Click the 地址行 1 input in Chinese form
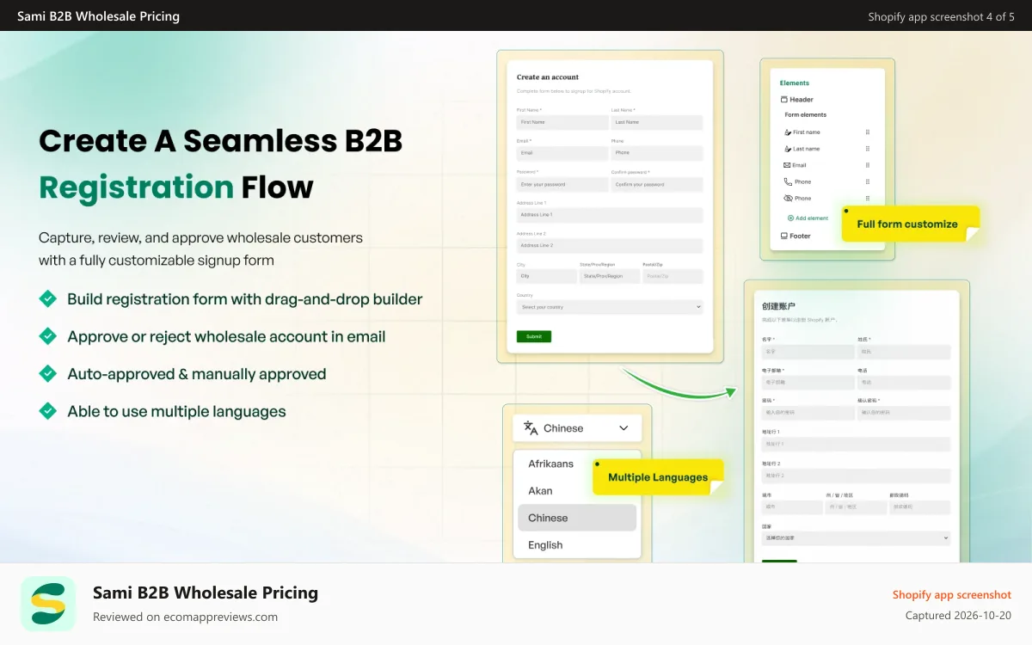 point(857,445)
